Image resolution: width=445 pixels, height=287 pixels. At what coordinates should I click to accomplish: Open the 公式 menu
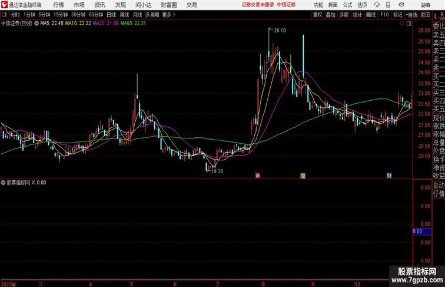pos(347,5)
